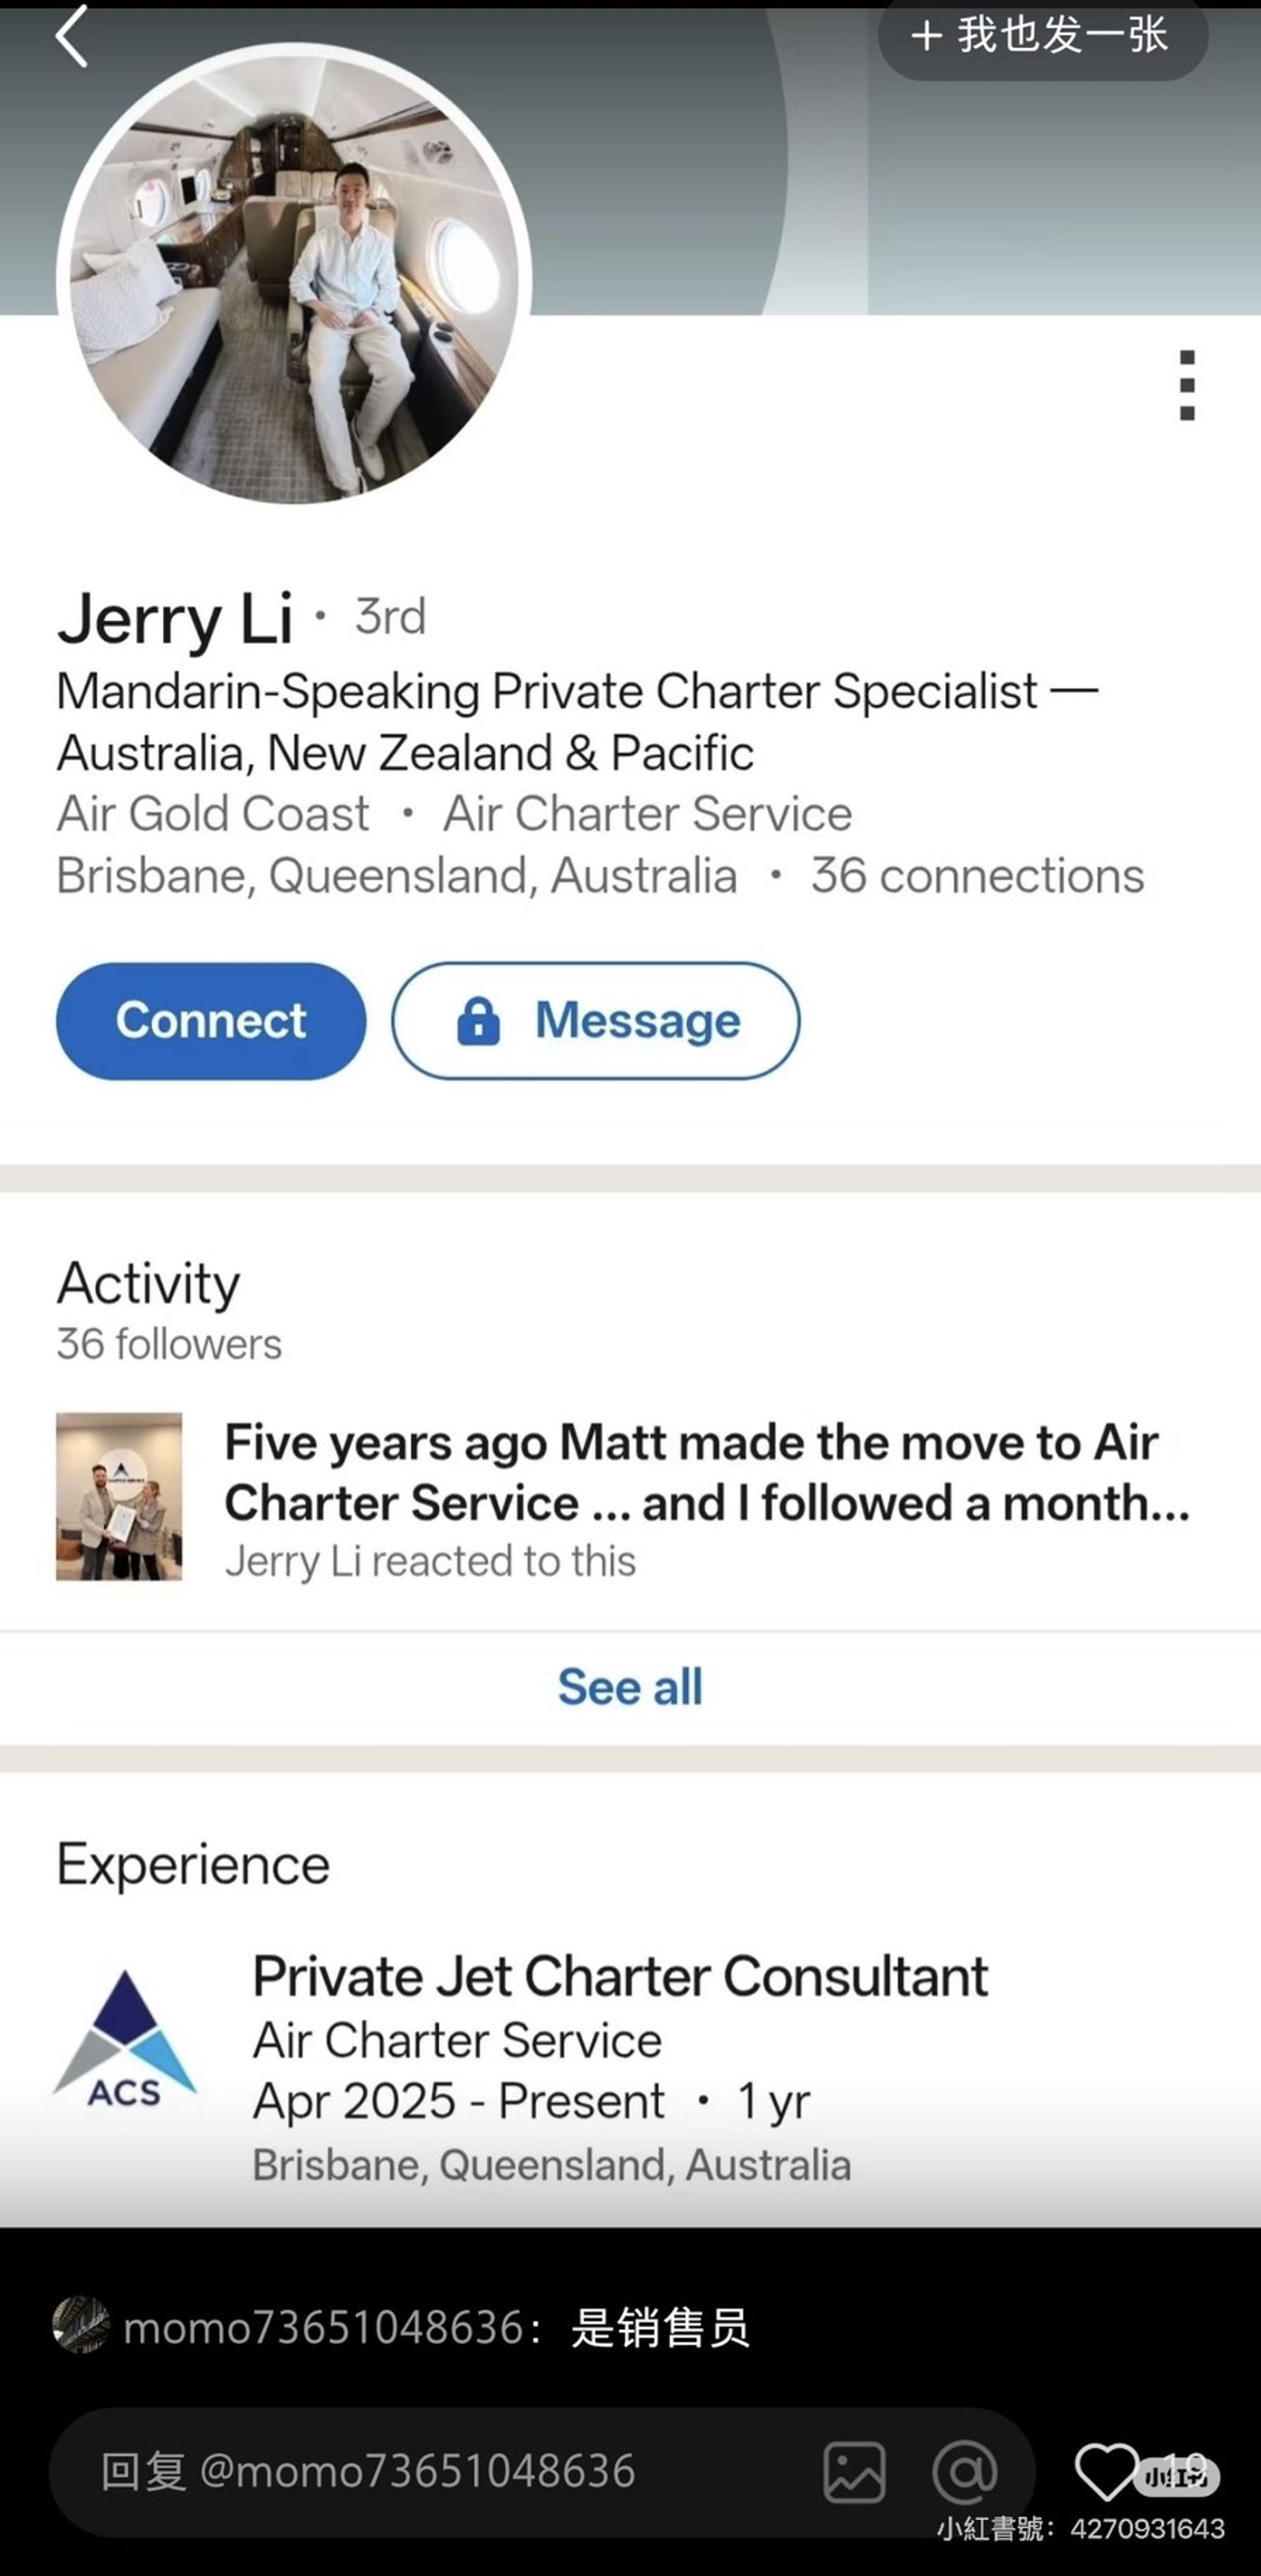
Task: Tap the image attachment icon
Action: 854,2471
